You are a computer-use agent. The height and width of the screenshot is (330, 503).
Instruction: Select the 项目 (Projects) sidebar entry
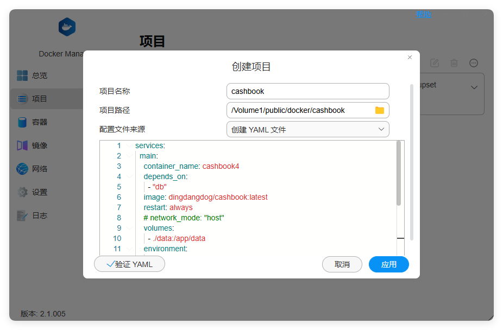pos(35,99)
